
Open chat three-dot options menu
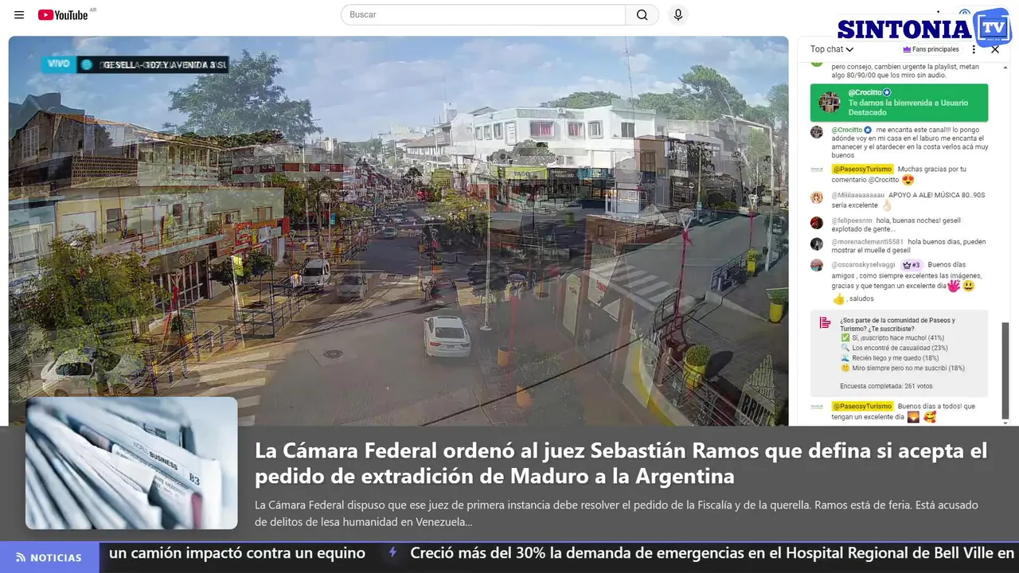[974, 49]
